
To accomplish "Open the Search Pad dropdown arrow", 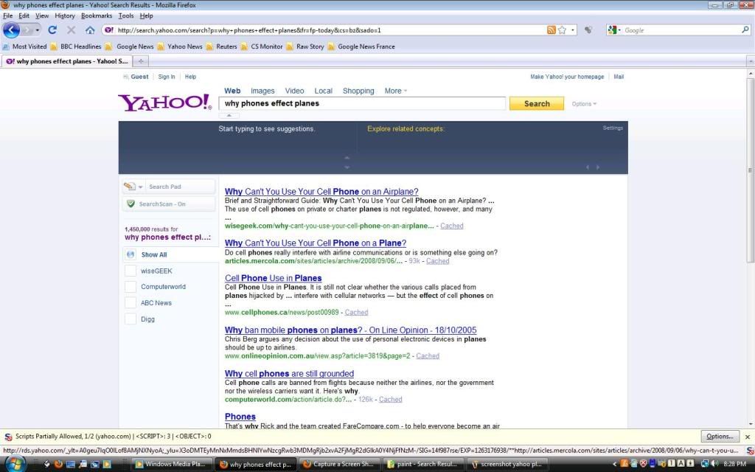I will point(141,187).
